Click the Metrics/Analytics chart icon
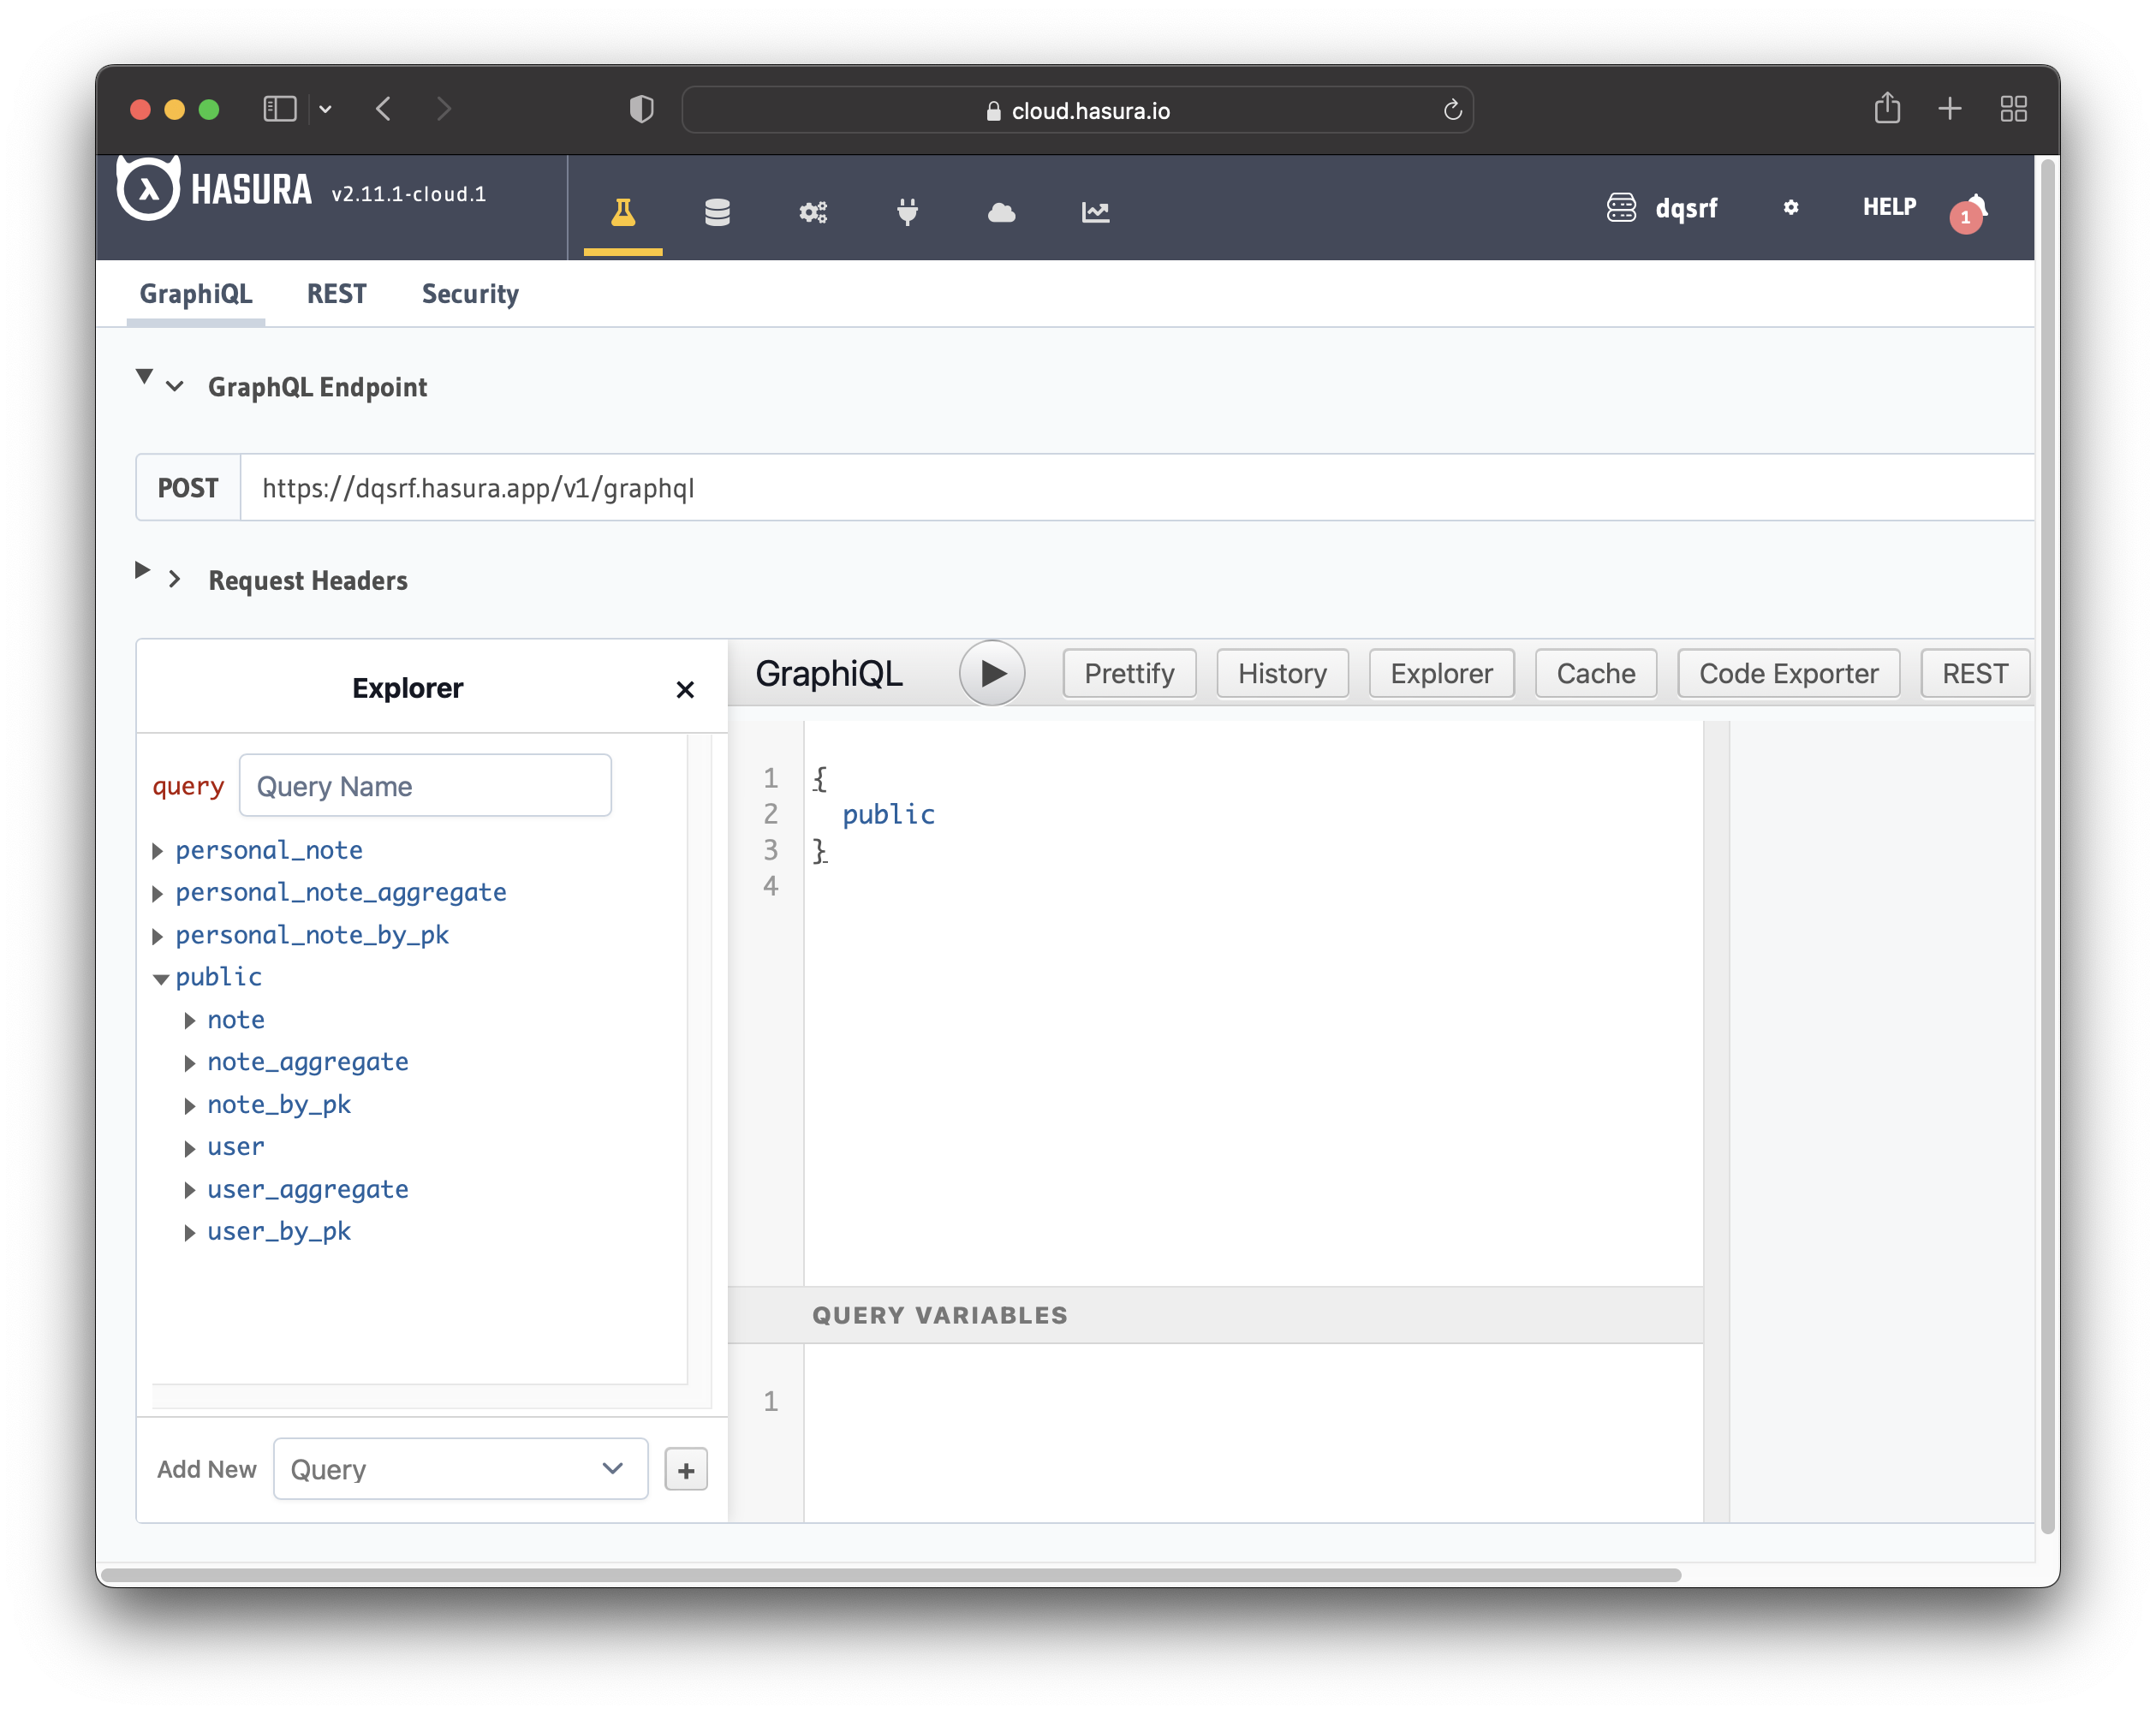The image size is (2156, 1714). (1093, 210)
